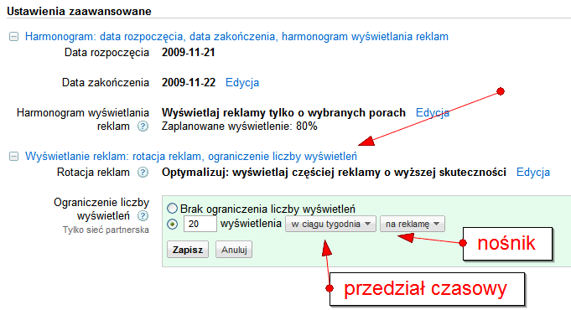Select Brak ograniczenia liczby wyświetleń radio
Viewport: 571px width, 310px height.
[172, 209]
